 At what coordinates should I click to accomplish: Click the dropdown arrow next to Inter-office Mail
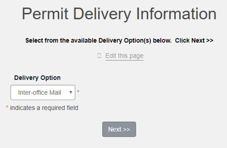tap(71, 93)
